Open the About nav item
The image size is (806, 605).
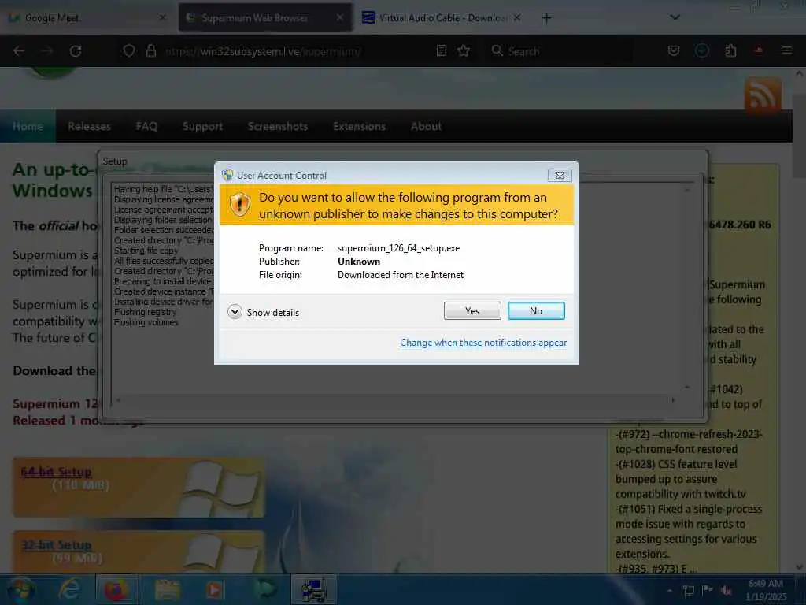click(x=426, y=127)
